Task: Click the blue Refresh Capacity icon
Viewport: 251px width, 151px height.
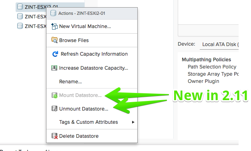Action: [55, 54]
